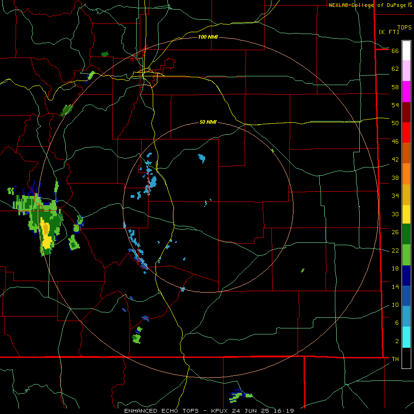
Task: Select the cyan legend swatch
Action: pos(406,337)
